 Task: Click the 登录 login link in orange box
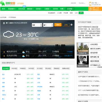(94, 8)
